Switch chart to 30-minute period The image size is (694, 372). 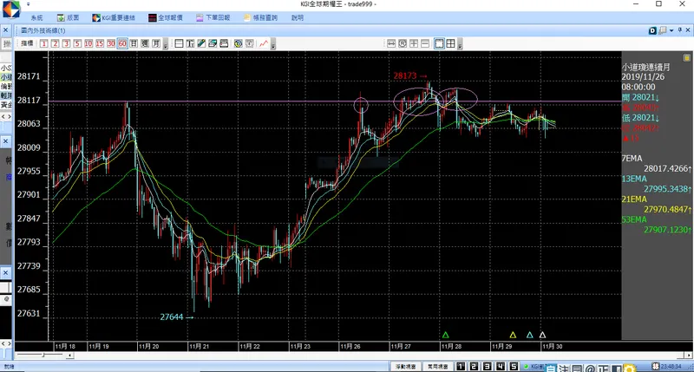coord(111,43)
